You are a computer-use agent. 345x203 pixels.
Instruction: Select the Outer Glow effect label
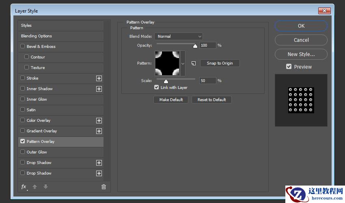[37, 152]
